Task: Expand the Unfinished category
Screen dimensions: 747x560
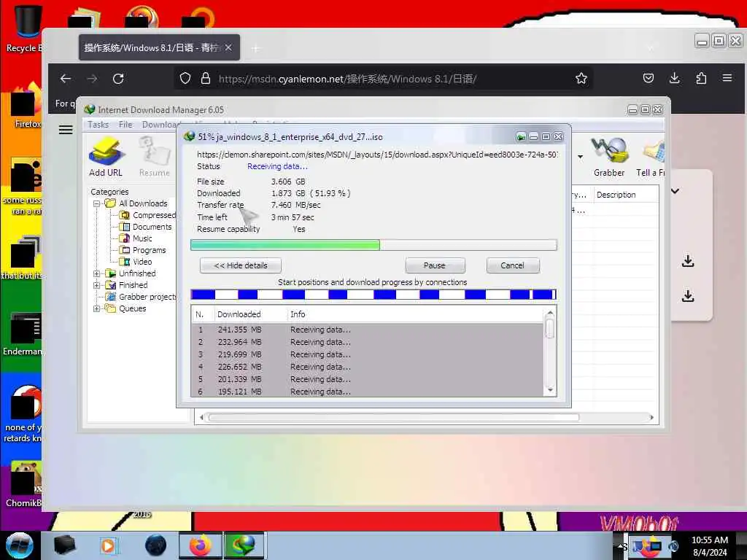Action: 97,273
